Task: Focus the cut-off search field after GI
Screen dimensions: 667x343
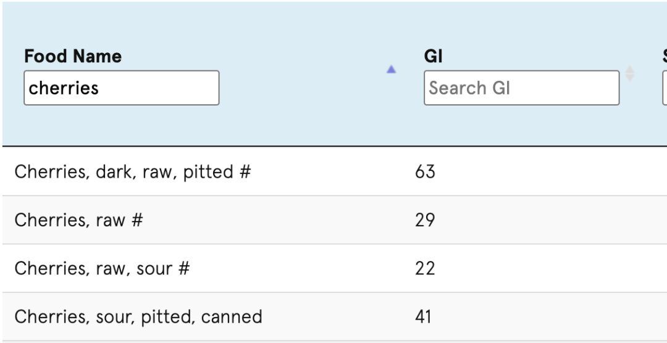Action: tap(665, 88)
